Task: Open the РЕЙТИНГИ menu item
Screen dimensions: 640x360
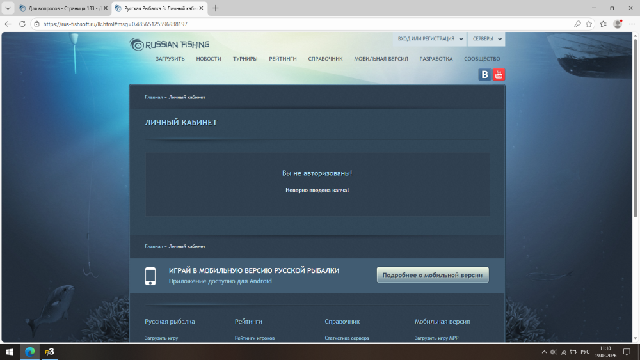Action: (x=283, y=59)
